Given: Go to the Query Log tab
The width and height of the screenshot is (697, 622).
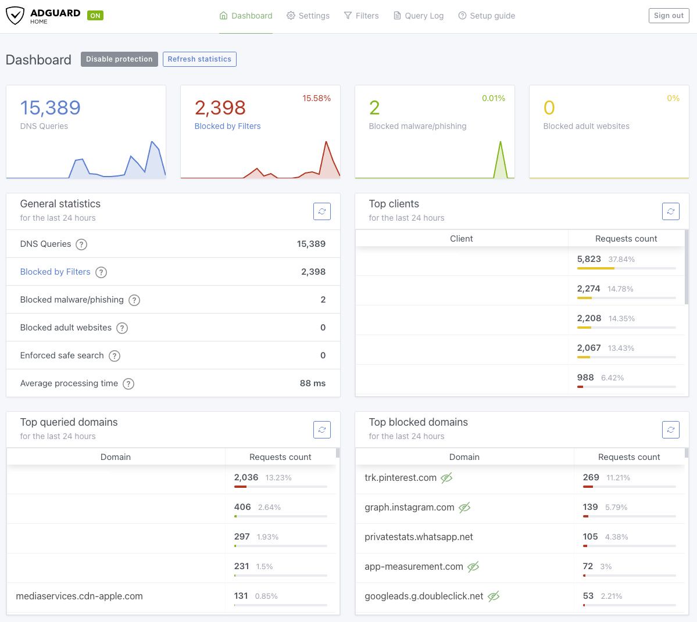Looking at the screenshot, I should click(419, 16).
